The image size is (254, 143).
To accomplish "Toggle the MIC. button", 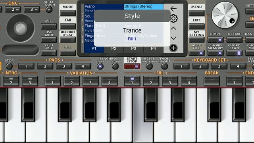I will click(x=49, y=26).
